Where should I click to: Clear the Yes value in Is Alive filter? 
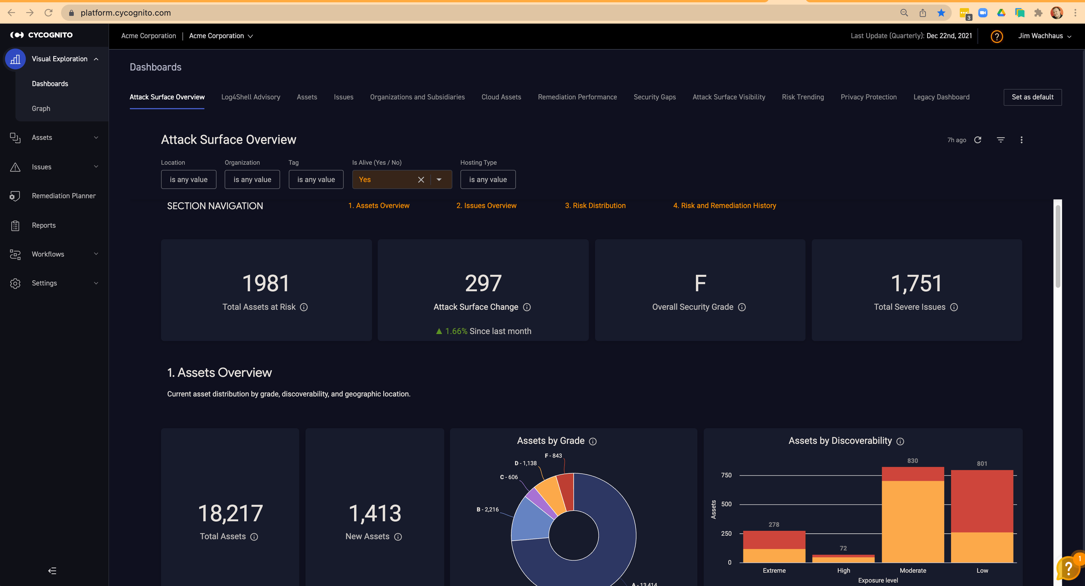(421, 180)
